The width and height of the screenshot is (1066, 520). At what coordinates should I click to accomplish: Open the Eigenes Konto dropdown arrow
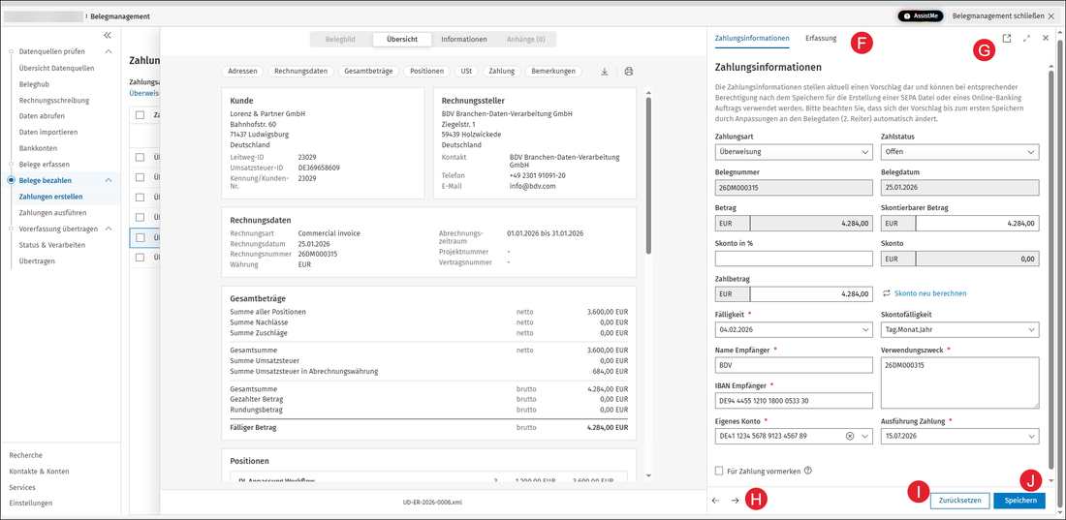(864, 437)
